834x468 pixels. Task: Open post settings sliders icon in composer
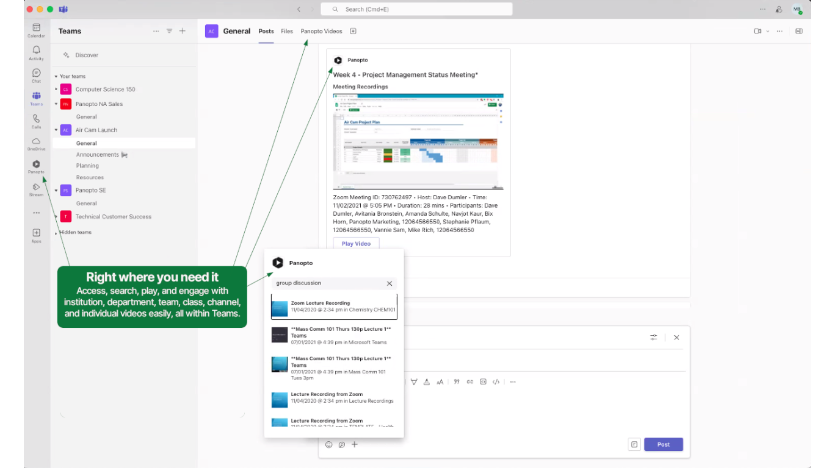point(653,337)
